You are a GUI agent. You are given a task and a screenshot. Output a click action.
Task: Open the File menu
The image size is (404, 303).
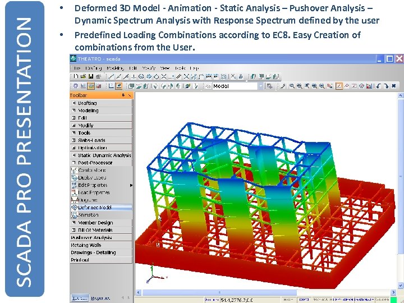[x=76, y=68]
